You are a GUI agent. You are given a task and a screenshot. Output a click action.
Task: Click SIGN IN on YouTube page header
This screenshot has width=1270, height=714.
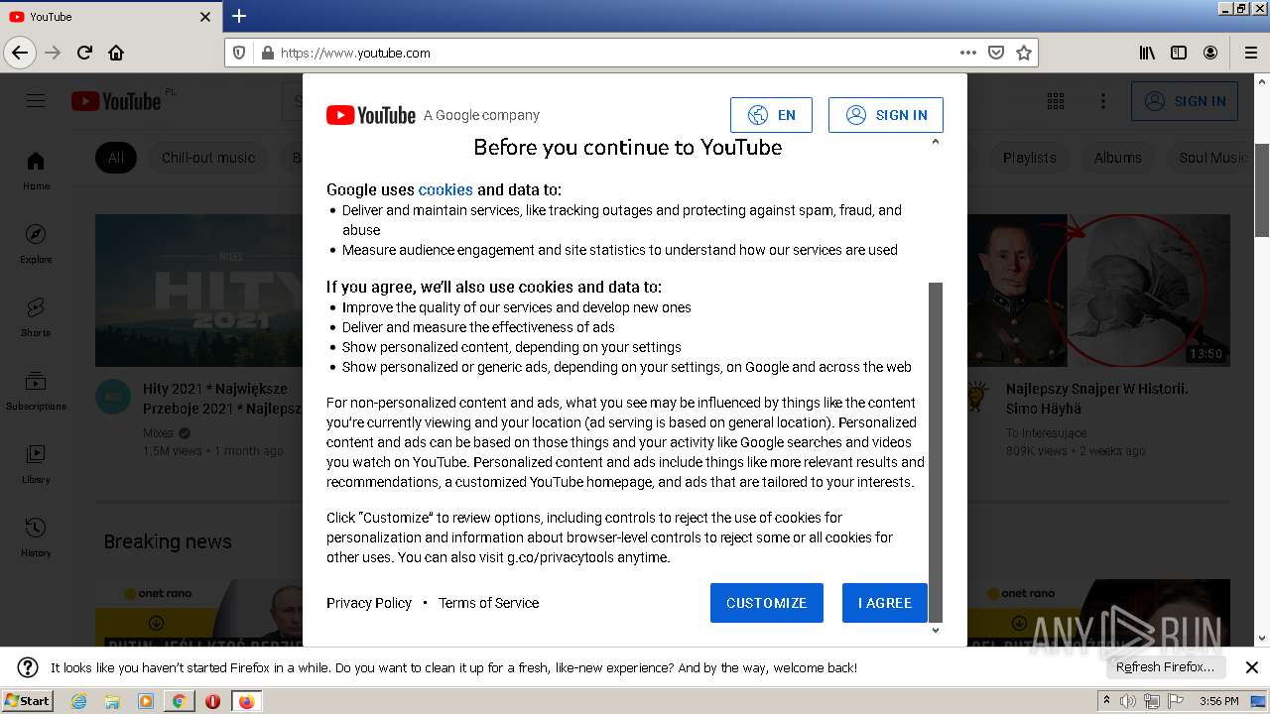[1185, 101]
